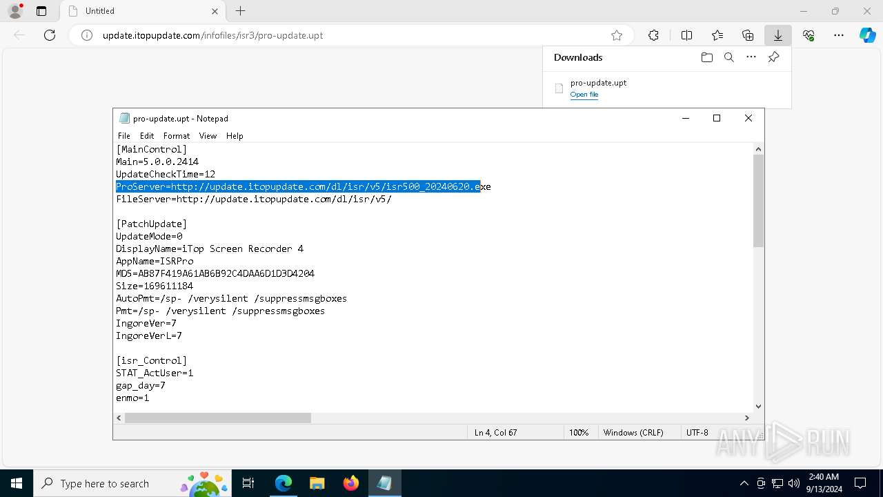Open Task View on taskbar
Viewport: 883px width, 497px height.
coord(248,483)
